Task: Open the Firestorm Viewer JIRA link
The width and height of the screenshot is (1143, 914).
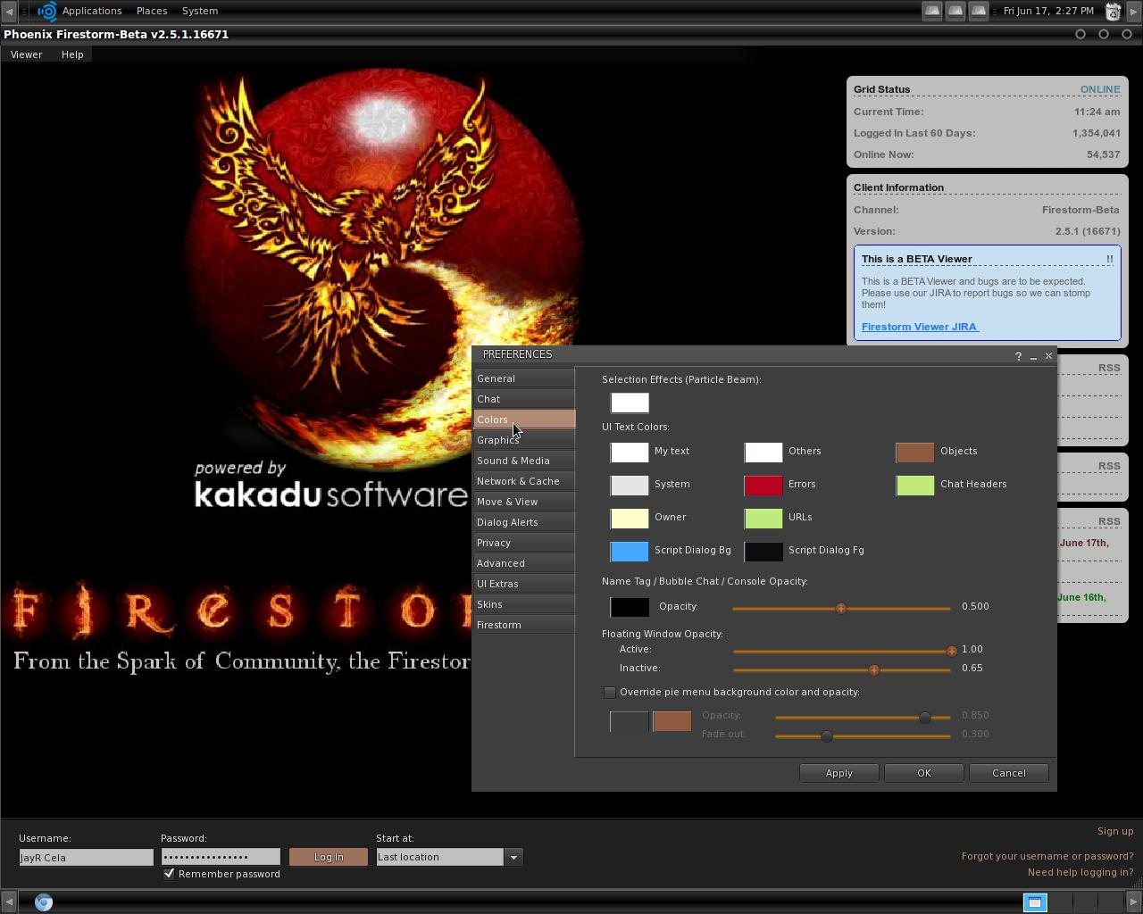Action: coord(920,327)
